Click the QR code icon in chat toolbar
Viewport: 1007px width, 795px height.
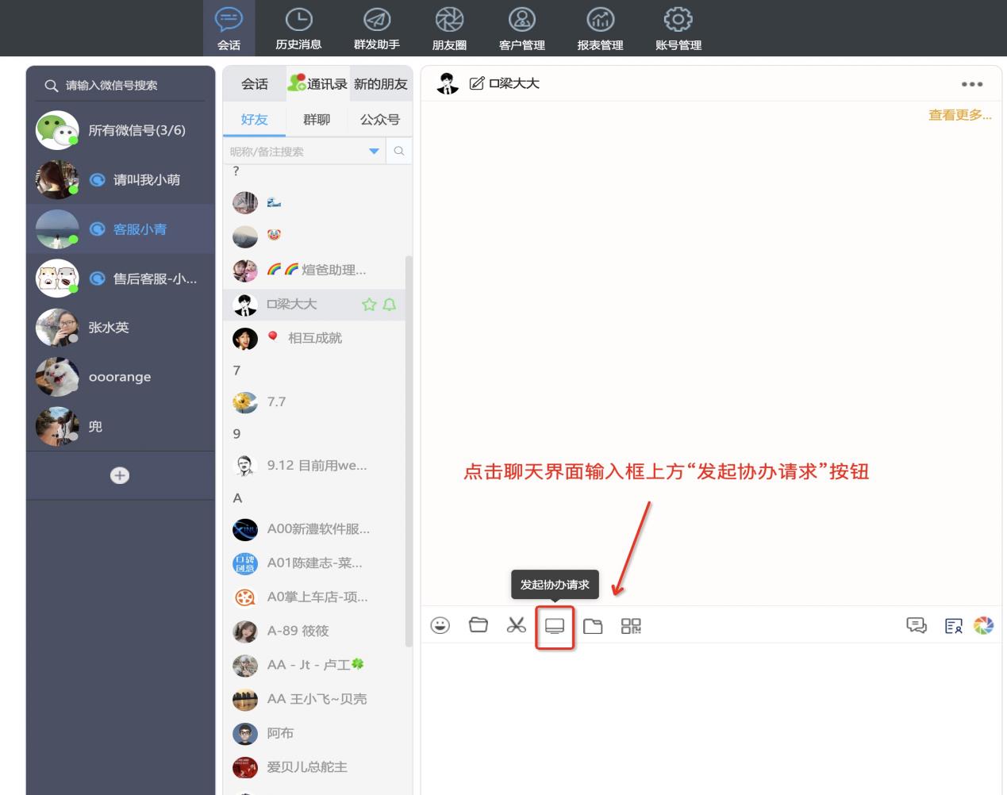pos(631,627)
